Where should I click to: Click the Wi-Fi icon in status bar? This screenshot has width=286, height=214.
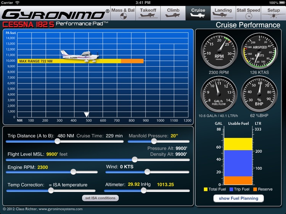click(17, 3)
